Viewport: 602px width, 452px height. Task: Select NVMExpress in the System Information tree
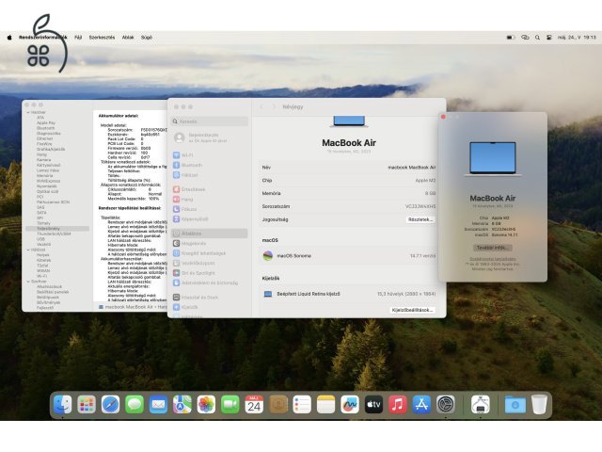tap(48, 181)
